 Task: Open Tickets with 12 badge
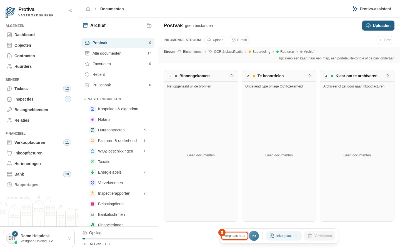[39, 89]
